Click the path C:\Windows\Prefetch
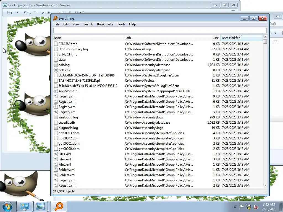This screenshot has width=283, height=212. pos(141,81)
